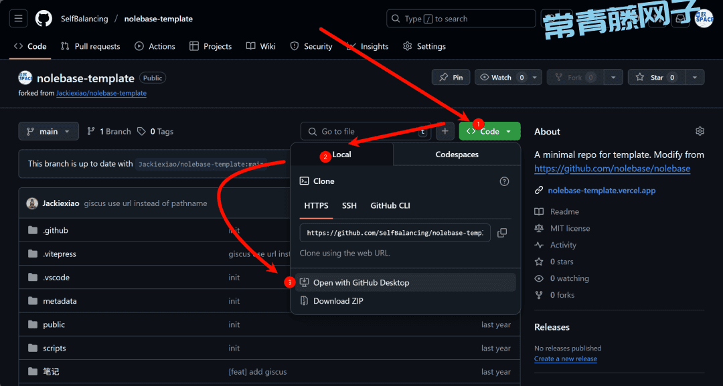Click the clone URL text field
Image resolution: width=723 pixels, height=386 pixels.
[395, 233]
